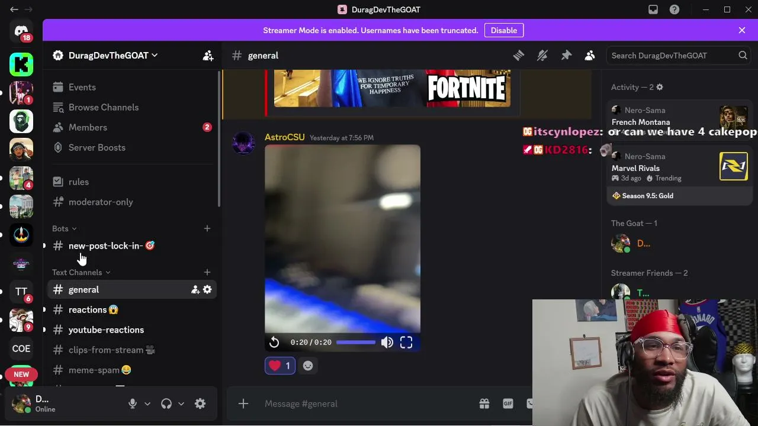Viewport: 758px width, 426px height.
Task: Collapse the Bots category
Action: click(65, 228)
